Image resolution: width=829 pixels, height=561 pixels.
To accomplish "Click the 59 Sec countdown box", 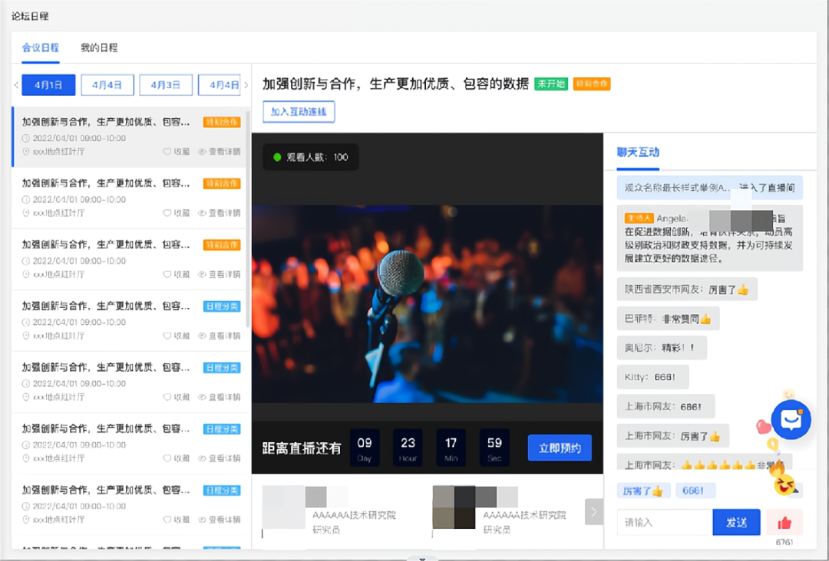I will point(494,448).
